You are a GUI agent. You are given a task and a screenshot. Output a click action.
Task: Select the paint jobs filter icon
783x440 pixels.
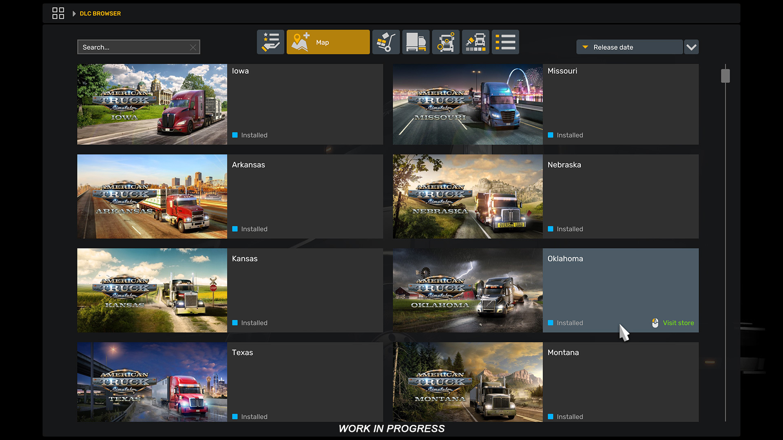tap(476, 42)
